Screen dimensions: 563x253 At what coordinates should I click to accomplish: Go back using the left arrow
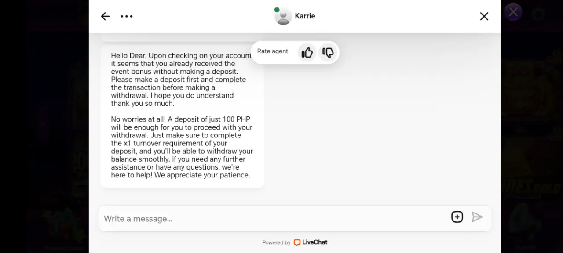point(105,16)
